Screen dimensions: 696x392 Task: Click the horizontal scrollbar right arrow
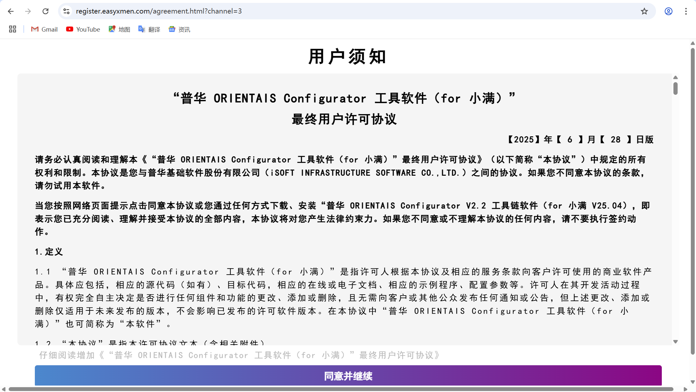[x=685, y=389]
